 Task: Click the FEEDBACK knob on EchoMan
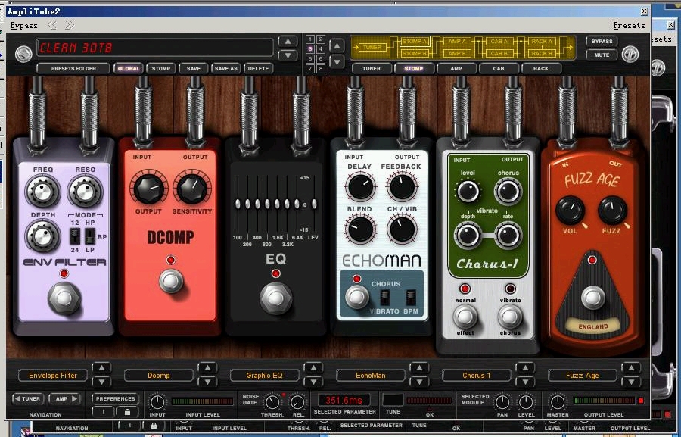click(403, 186)
